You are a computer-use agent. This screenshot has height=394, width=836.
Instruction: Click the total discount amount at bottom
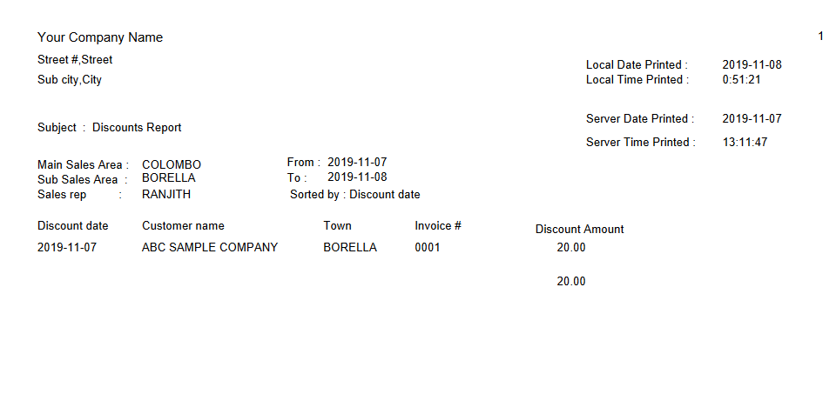click(571, 282)
